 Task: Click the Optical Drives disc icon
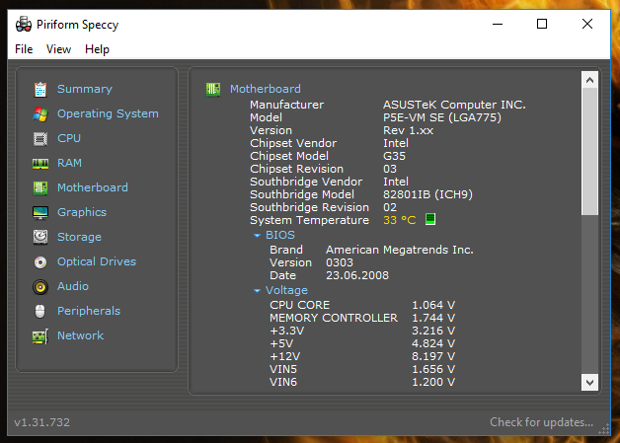point(40,262)
